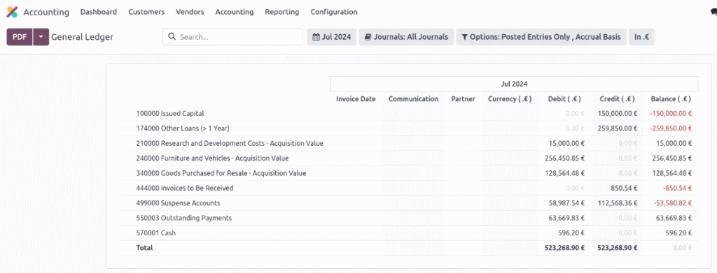Open the chat bubble icon at top right

click(713, 13)
